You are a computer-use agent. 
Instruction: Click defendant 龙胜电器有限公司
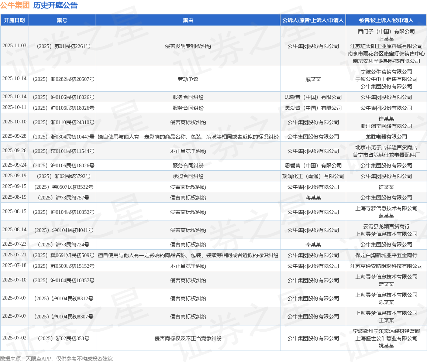tap(386, 137)
